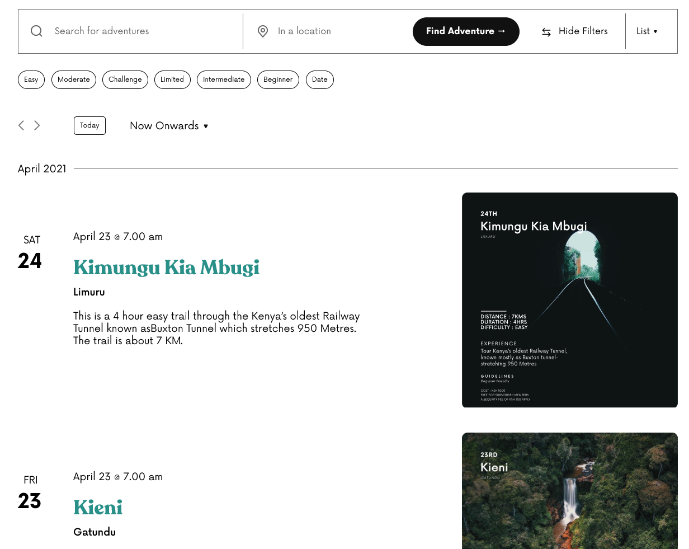Open the Date filter
Viewport: 689px width, 549px height.
pyautogui.click(x=320, y=79)
